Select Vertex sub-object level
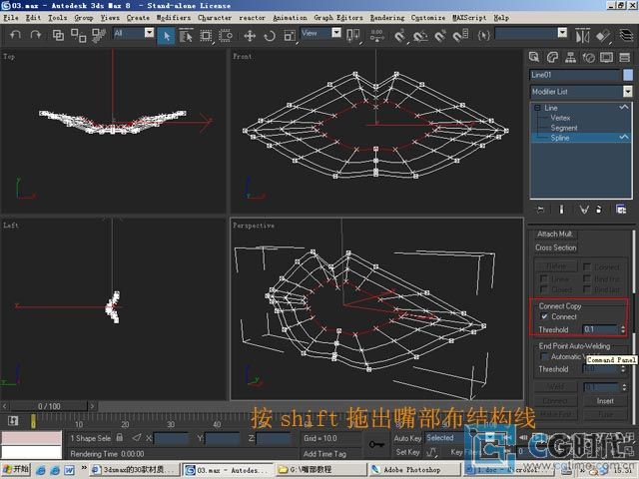The width and height of the screenshot is (639, 479). click(x=560, y=118)
